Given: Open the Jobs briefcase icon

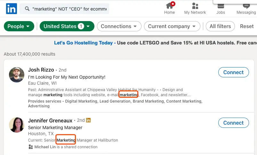Looking at the screenshot, I should 221,6.
